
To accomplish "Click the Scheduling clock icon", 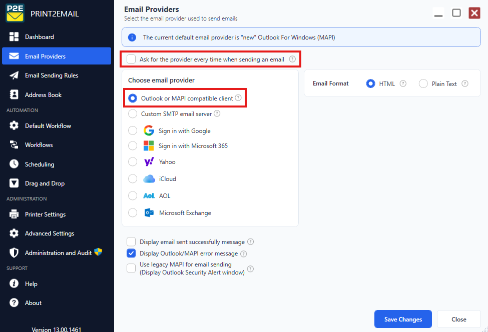I will [x=14, y=164].
